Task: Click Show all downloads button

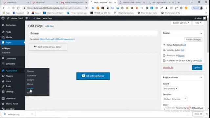Action: [198, 114]
